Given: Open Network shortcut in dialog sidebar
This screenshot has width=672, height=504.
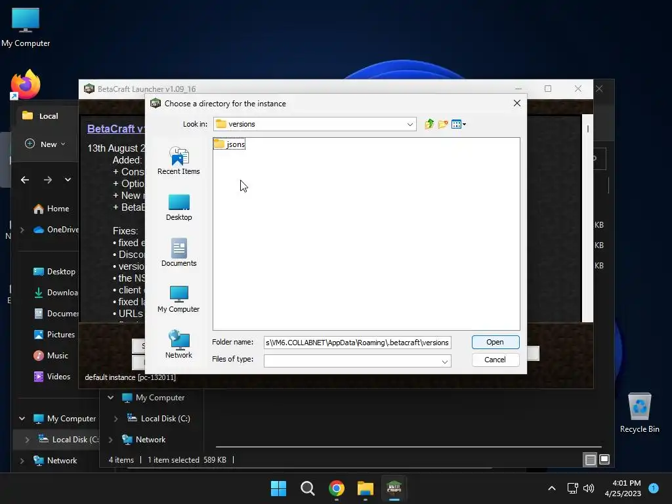Looking at the screenshot, I should pyautogui.click(x=178, y=345).
